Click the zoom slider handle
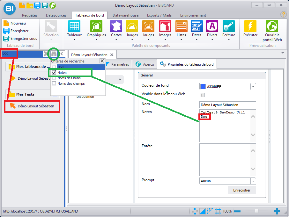 pos(256,211)
